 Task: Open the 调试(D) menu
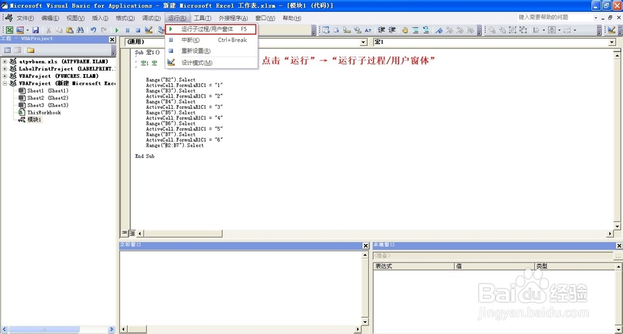coord(151,18)
